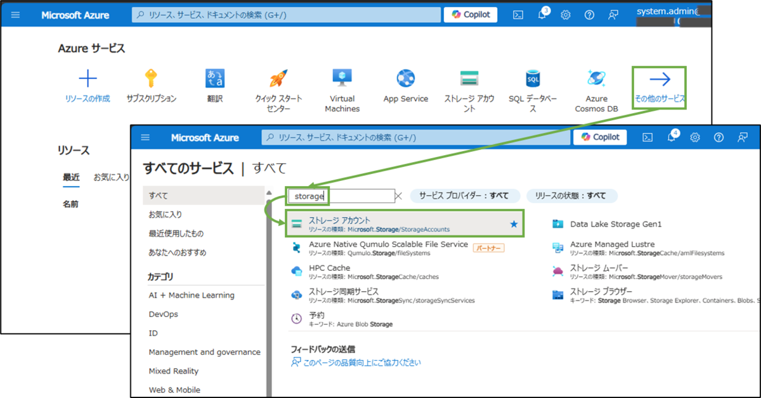Select Management and governance category
The width and height of the screenshot is (761, 398).
(x=204, y=352)
